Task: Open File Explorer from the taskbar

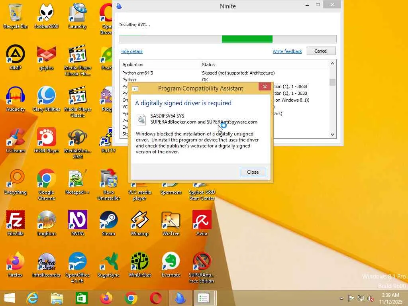Action: pos(57,298)
